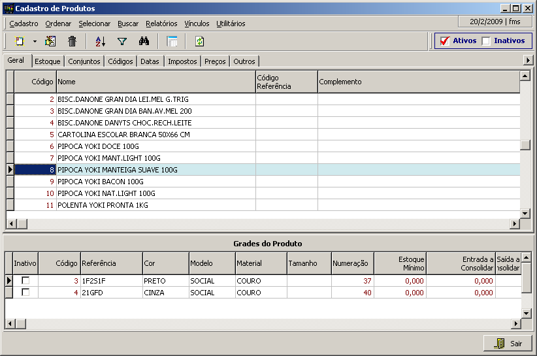Open the Utilitários menu
Image resolution: width=537 pixels, height=356 pixels.
pyautogui.click(x=231, y=24)
